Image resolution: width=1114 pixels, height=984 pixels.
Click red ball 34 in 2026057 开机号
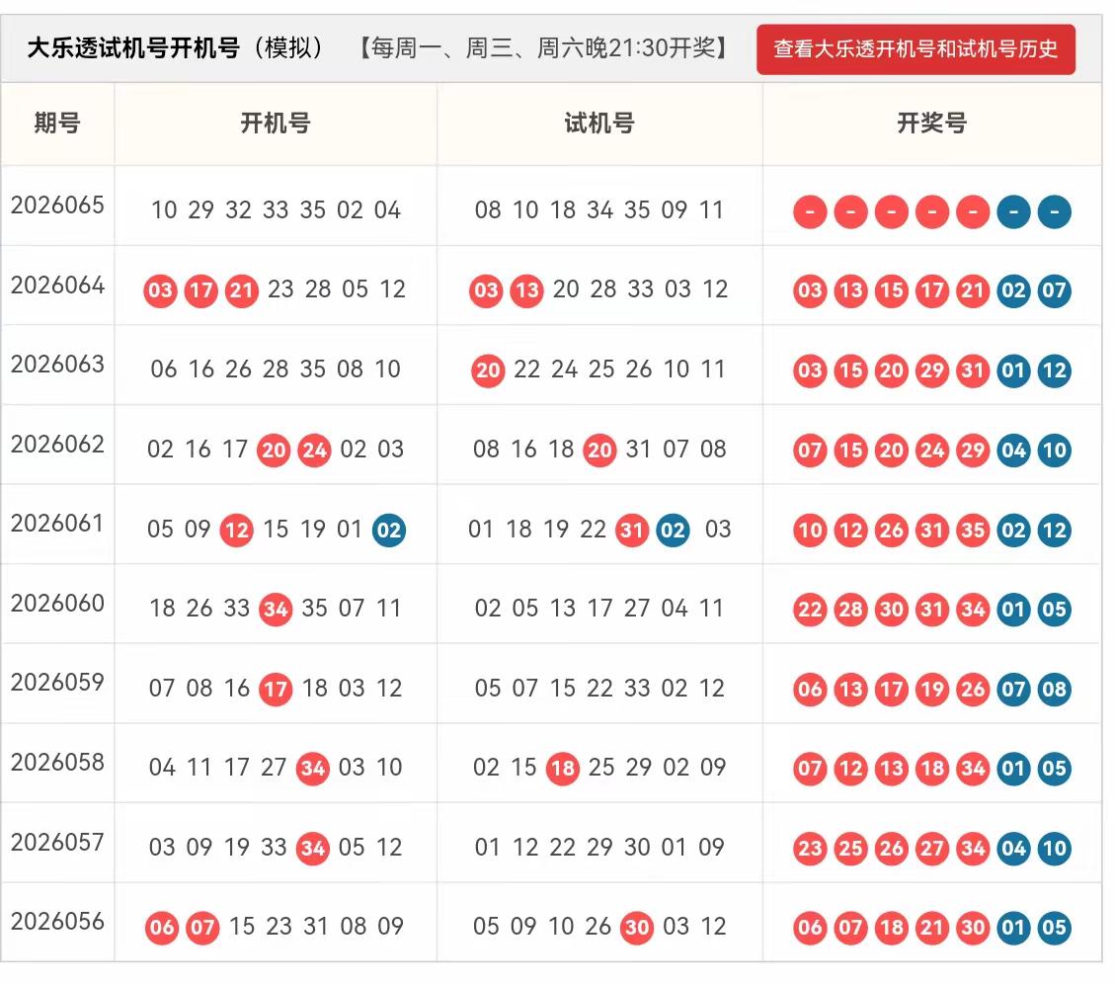[313, 848]
